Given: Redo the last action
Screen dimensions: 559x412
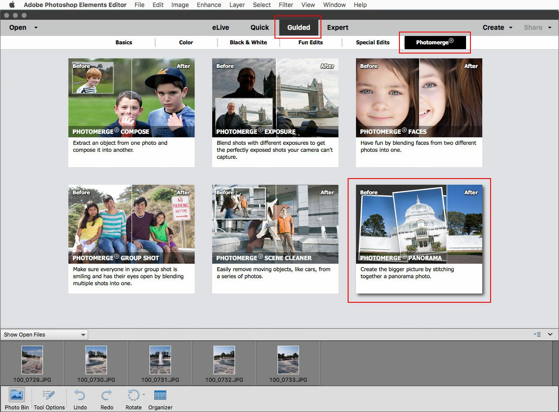Looking at the screenshot, I should [107, 399].
